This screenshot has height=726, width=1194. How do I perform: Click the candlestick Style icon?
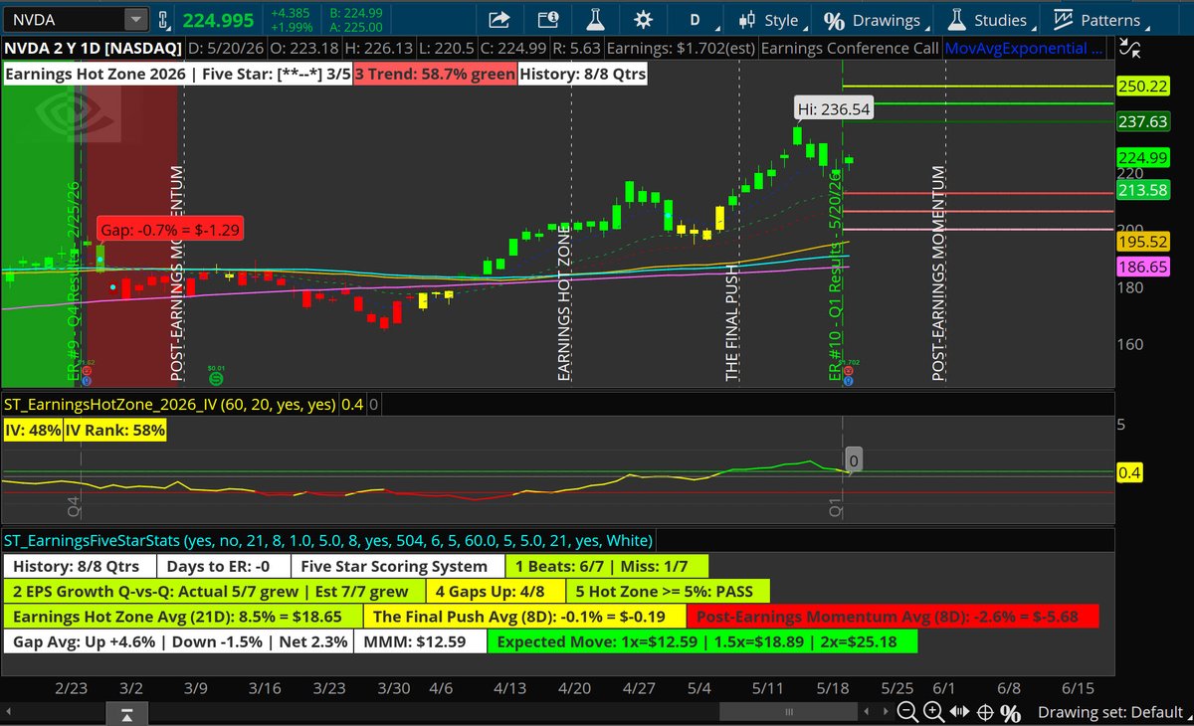(746, 20)
